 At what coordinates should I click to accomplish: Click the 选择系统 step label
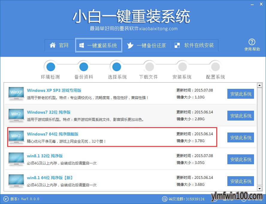117,77
